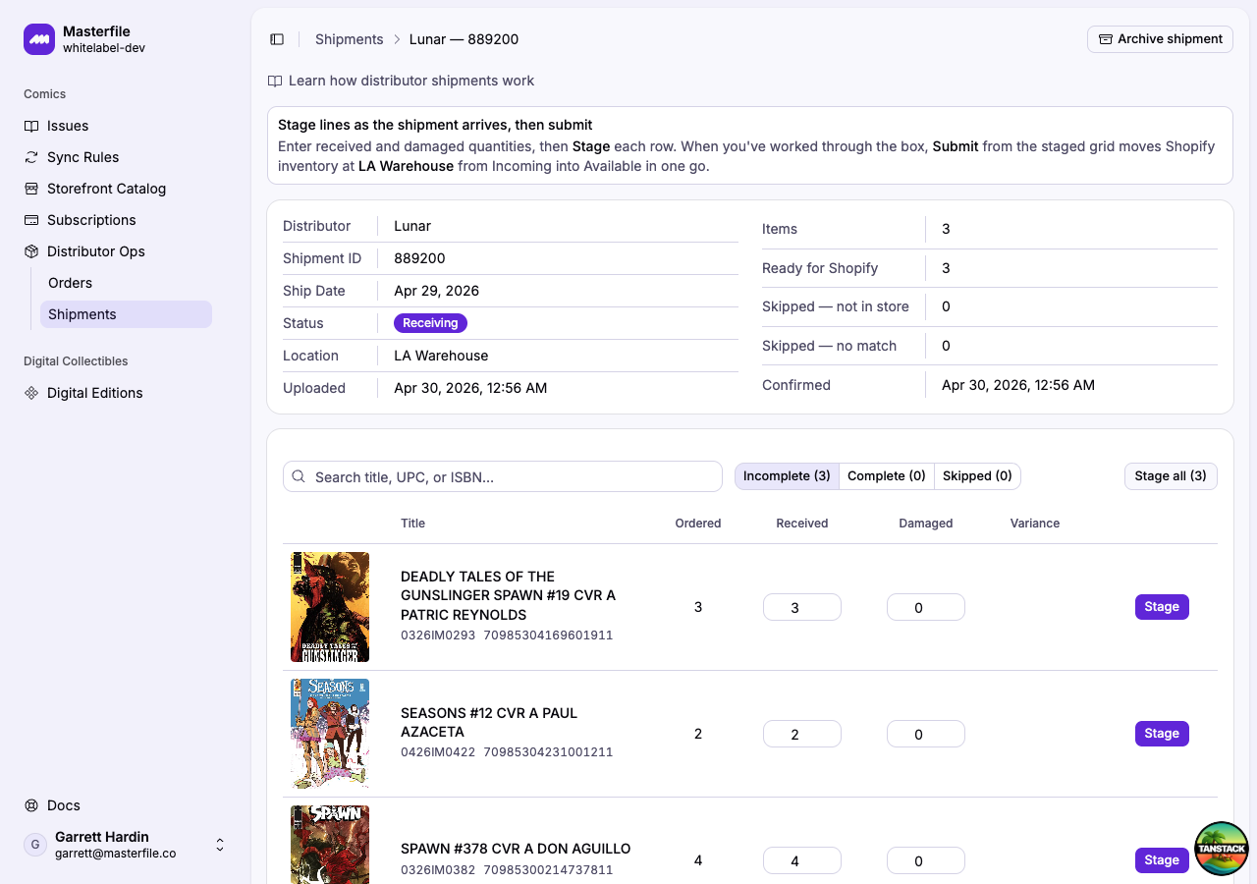Click the open-book icon beside Learn link

pos(275,81)
